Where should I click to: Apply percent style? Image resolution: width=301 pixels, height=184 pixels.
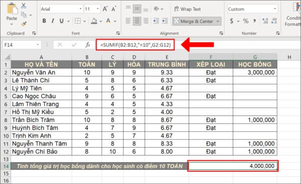pyautogui.click(x=246, y=21)
